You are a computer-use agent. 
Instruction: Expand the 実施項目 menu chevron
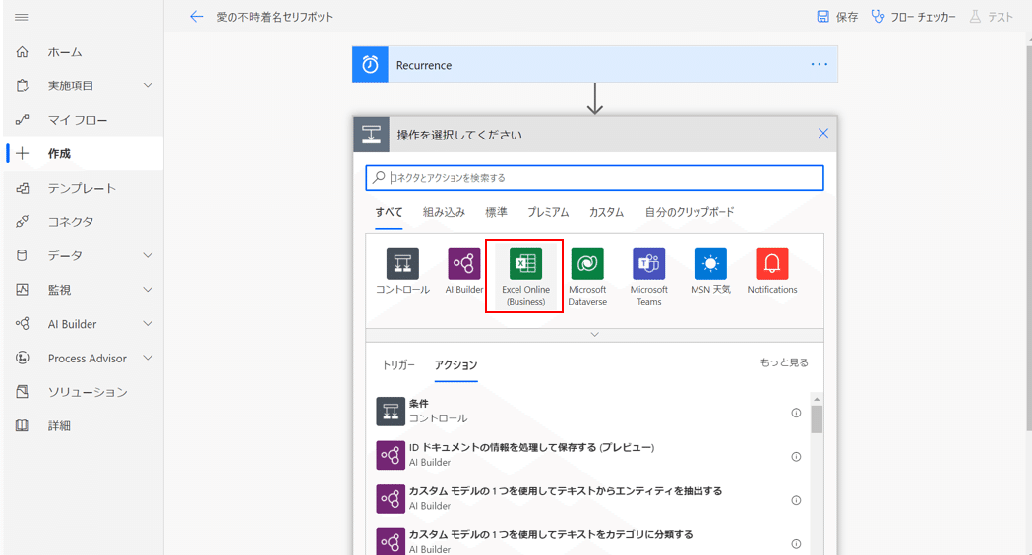148,85
